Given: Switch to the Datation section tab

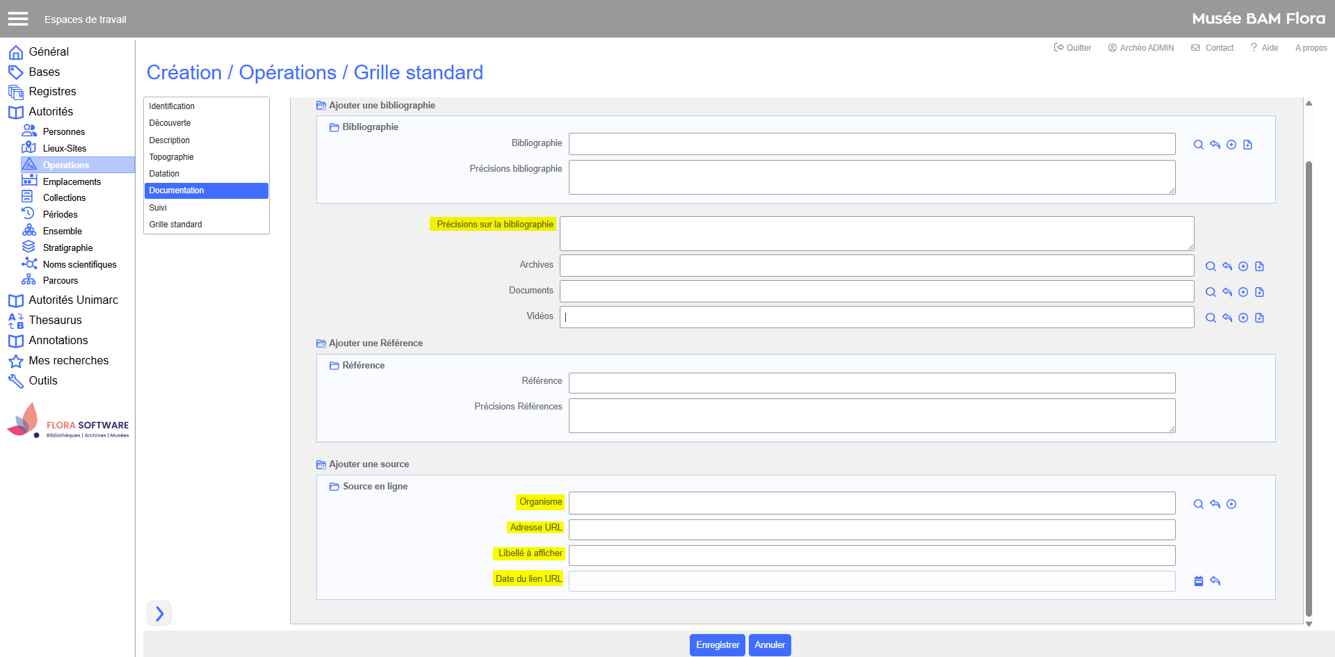Looking at the screenshot, I should [164, 174].
